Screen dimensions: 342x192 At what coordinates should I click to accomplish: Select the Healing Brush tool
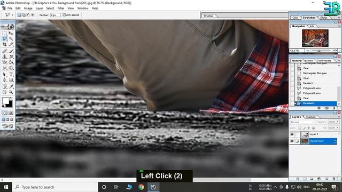pos(5,51)
